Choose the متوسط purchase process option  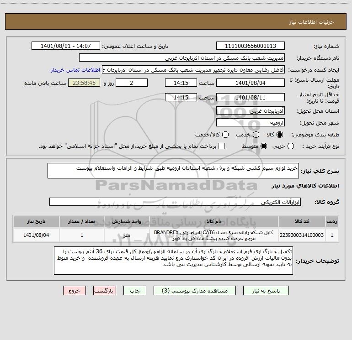coord(264,146)
